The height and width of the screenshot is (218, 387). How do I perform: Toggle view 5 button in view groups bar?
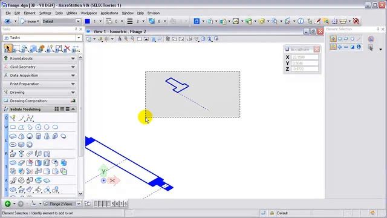coord(112,203)
